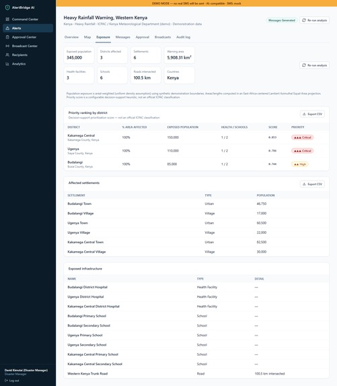This screenshot has width=337, height=386.
Task: Export priority ranking table as CSV
Action: (x=312, y=114)
